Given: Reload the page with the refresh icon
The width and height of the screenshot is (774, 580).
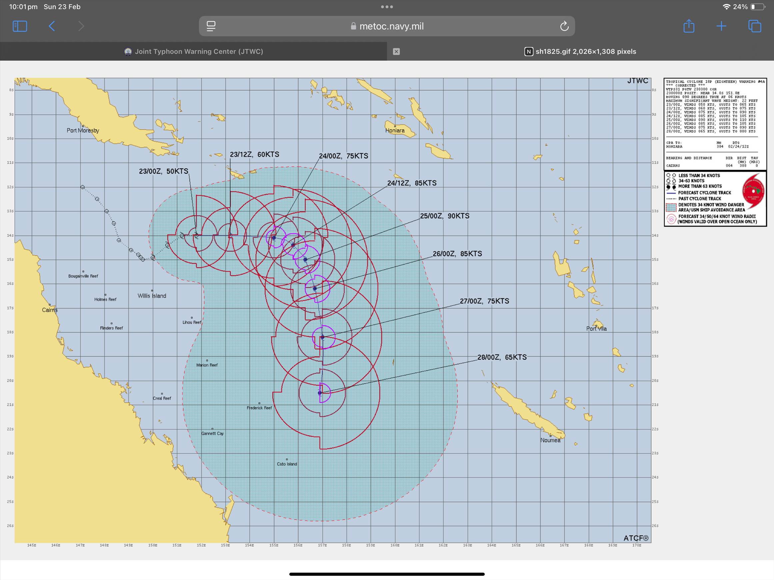Looking at the screenshot, I should pyautogui.click(x=564, y=26).
